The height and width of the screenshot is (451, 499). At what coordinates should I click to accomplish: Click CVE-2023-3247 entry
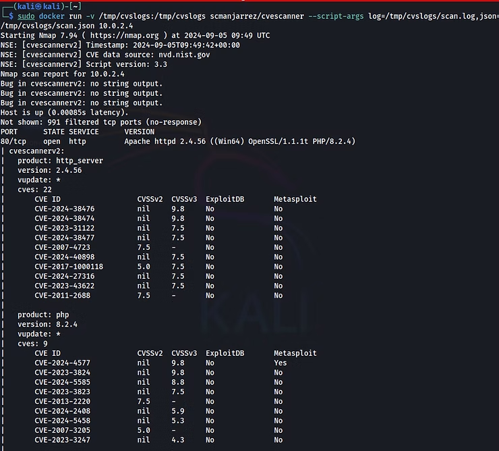tap(62, 440)
